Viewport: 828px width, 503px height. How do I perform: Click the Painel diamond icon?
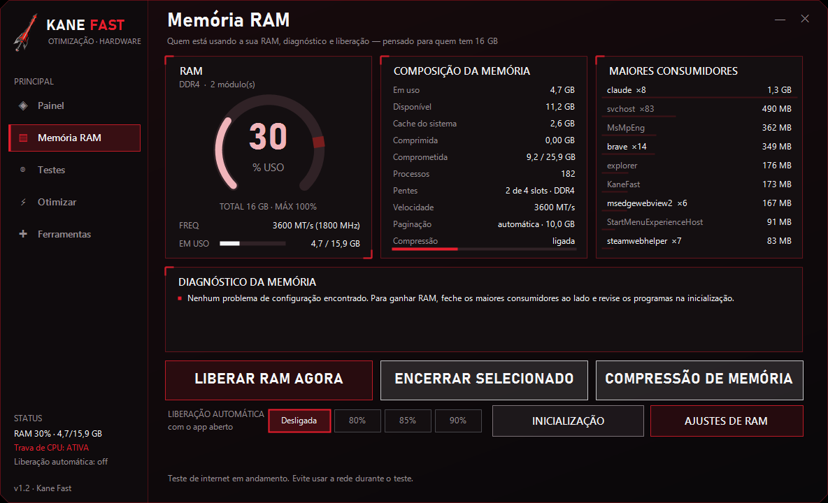[23, 106]
